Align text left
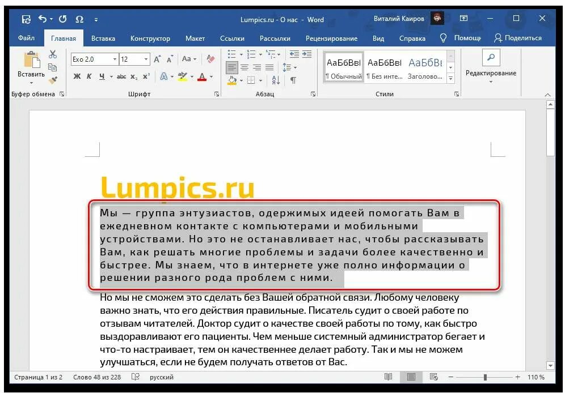 (231, 67)
